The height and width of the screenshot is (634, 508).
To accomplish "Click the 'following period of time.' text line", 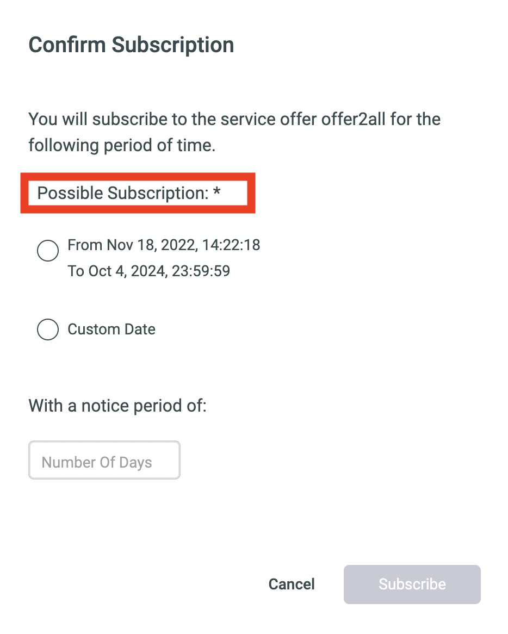I will (122, 145).
